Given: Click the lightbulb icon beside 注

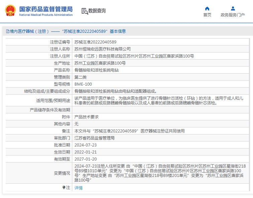Looking at the screenshot, I should (x=64, y=188).
